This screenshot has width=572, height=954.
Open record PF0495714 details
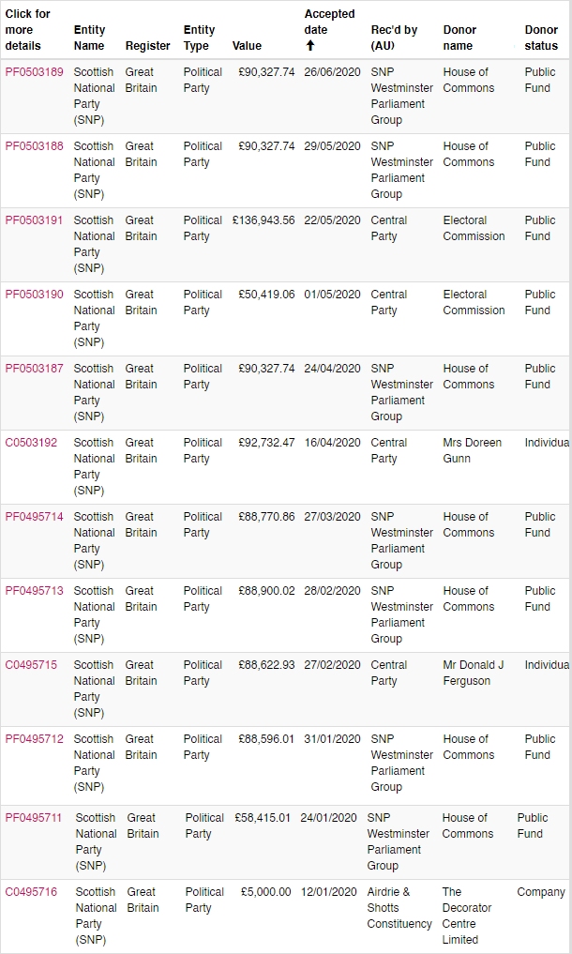[x=34, y=517]
